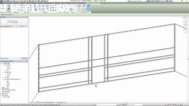The height and width of the screenshot is (106, 189).
Task: Select the Align tool
Action: [36, 6]
